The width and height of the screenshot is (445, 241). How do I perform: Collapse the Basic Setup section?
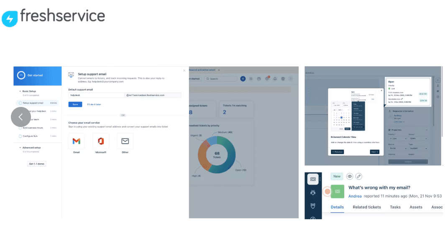20,91
